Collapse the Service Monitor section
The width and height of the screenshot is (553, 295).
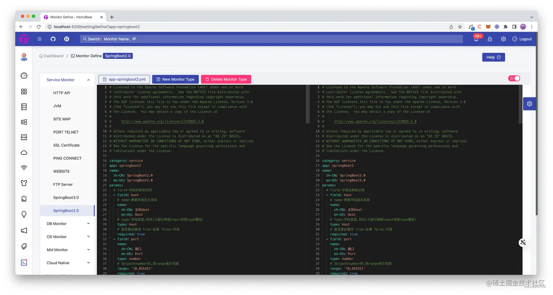[88, 79]
